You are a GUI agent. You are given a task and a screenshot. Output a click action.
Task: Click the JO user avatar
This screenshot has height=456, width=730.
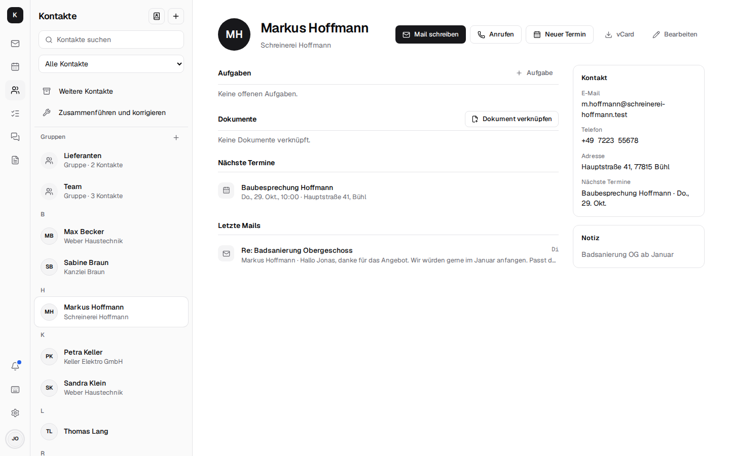coord(15,439)
